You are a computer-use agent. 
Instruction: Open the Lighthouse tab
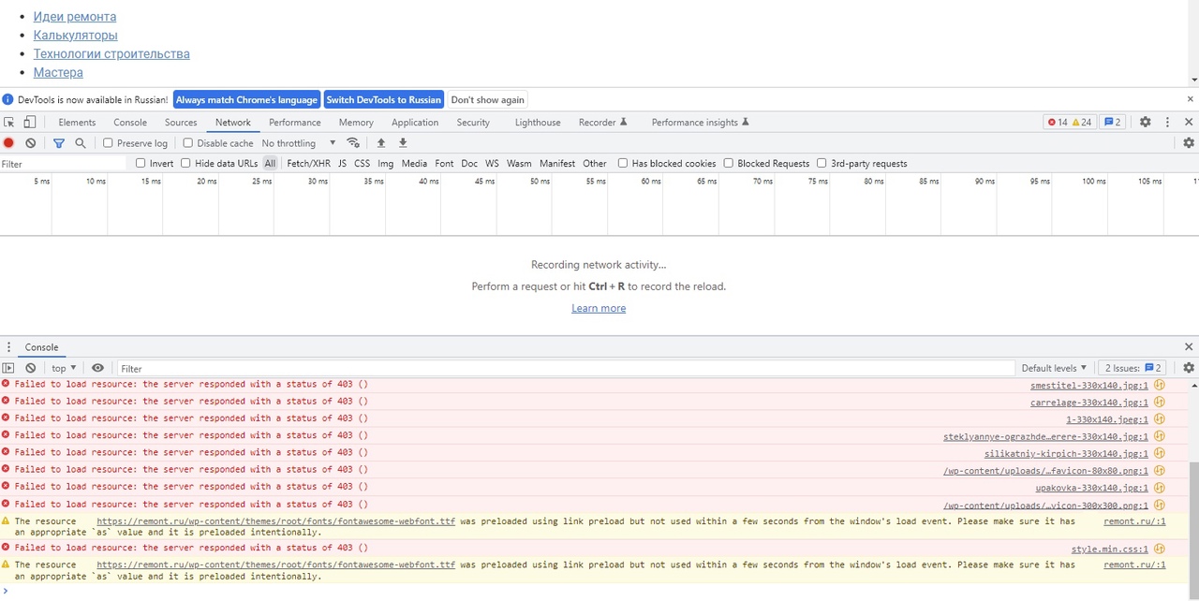538,123
